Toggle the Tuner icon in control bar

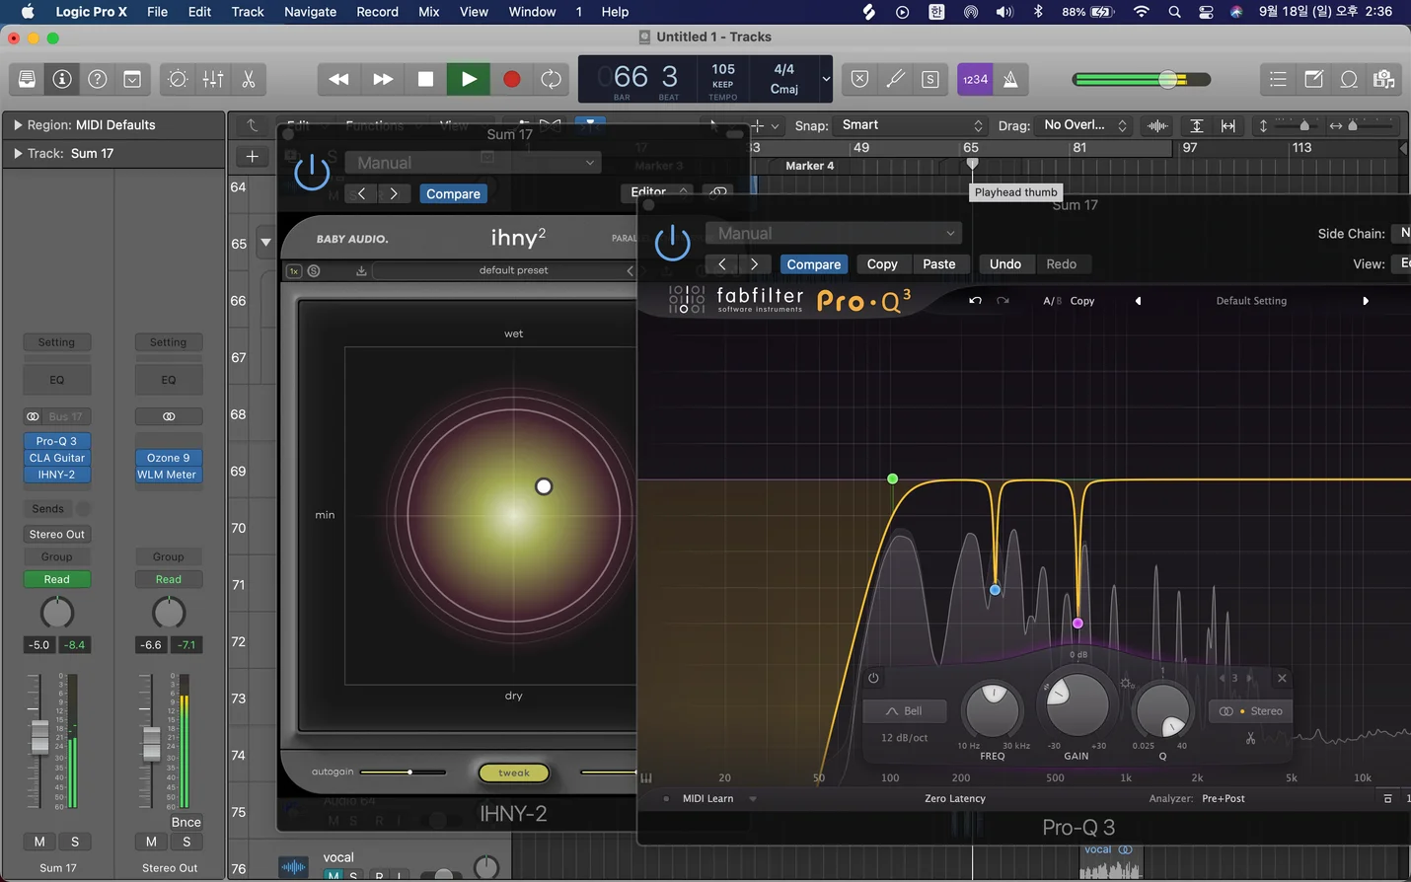point(895,79)
